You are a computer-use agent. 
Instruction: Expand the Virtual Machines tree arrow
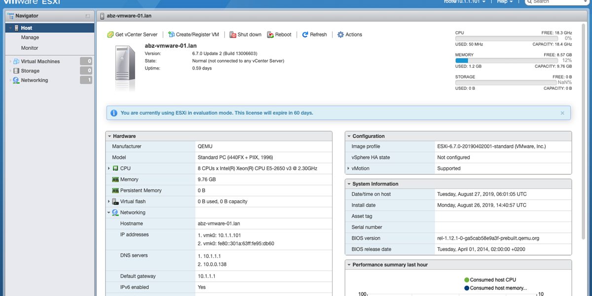click(x=10, y=62)
